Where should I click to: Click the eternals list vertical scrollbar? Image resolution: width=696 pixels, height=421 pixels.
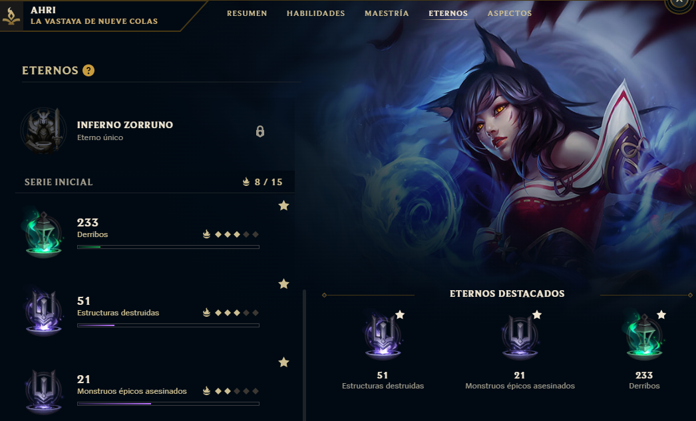(x=305, y=355)
